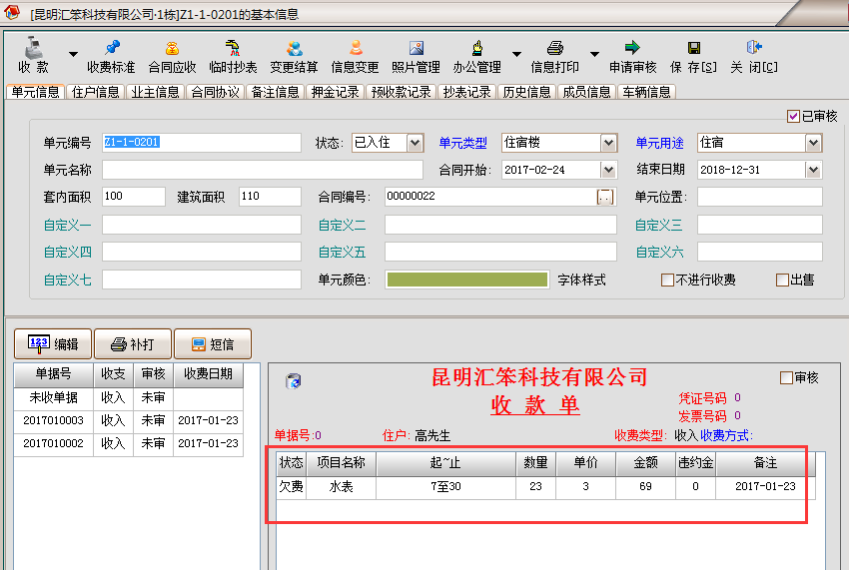The height and width of the screenshot is (570, 849).
Task: Open the contract number browse button
Action: point(605,197)
